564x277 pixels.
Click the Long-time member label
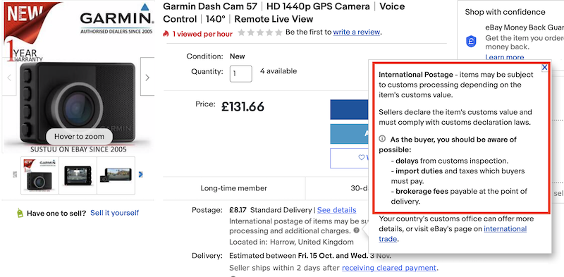pyautogui.click(x=234, y=188)
